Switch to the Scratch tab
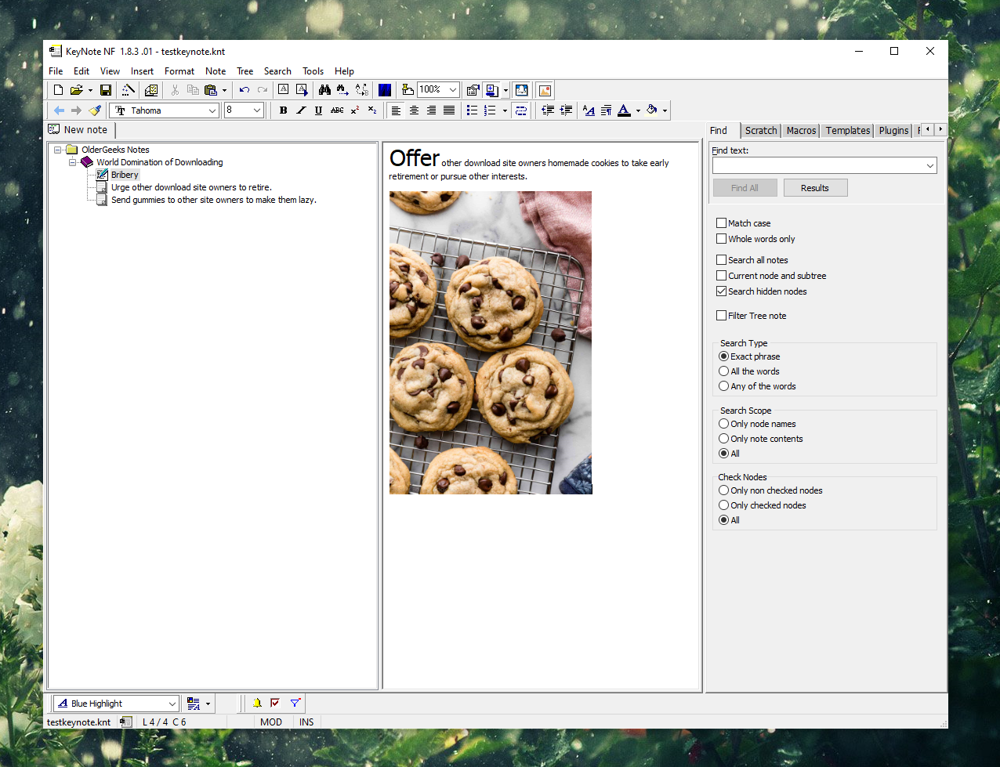The width and height of the screenshot is (1000, 767). pyautogui.click(x=761, y=131)
